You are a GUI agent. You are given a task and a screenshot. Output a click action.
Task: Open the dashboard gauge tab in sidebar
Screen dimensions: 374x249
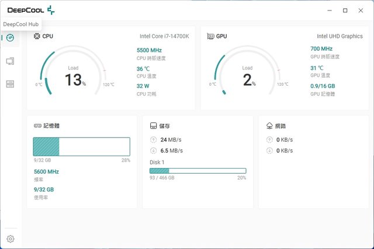point(10,38)
